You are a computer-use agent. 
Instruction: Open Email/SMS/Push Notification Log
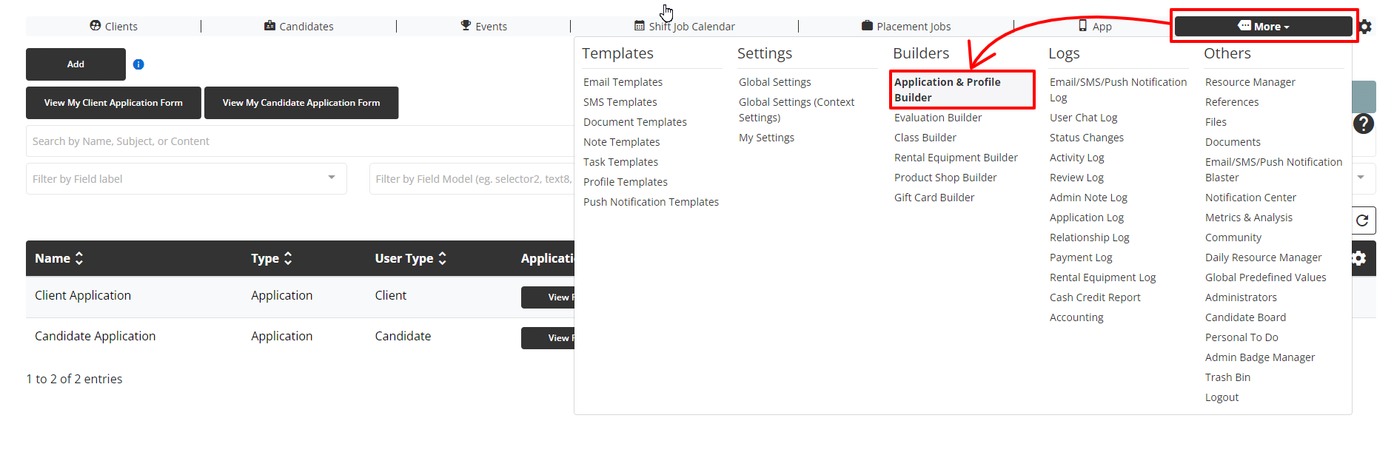tap(1118, 90)
